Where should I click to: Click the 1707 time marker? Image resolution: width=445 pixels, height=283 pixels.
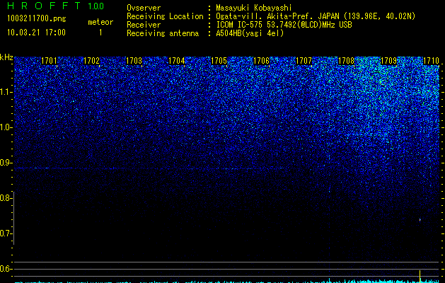pyautogui.click(x=304, y=61)
